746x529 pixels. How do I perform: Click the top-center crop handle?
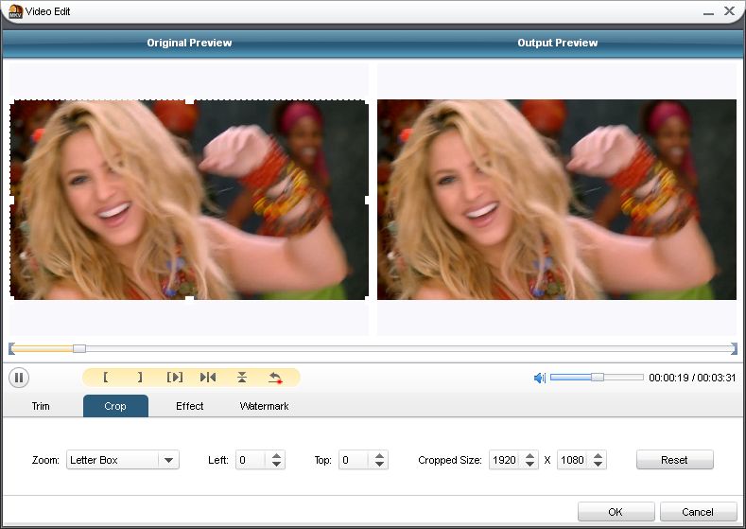189,101
